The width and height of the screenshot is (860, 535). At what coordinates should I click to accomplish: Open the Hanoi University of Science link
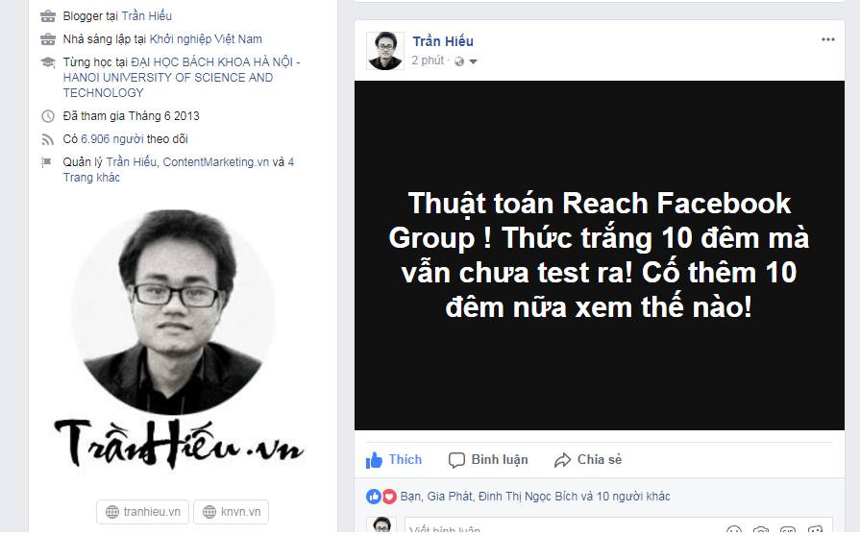181,77
